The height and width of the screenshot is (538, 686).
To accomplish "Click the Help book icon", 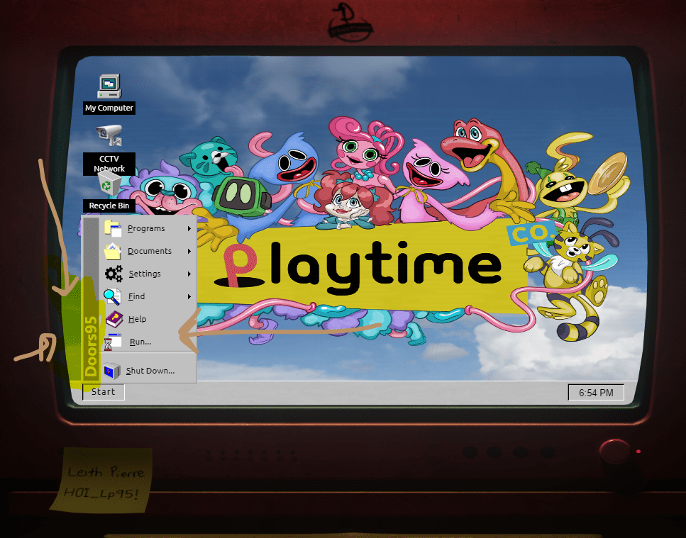I will (x=114, y=320).
